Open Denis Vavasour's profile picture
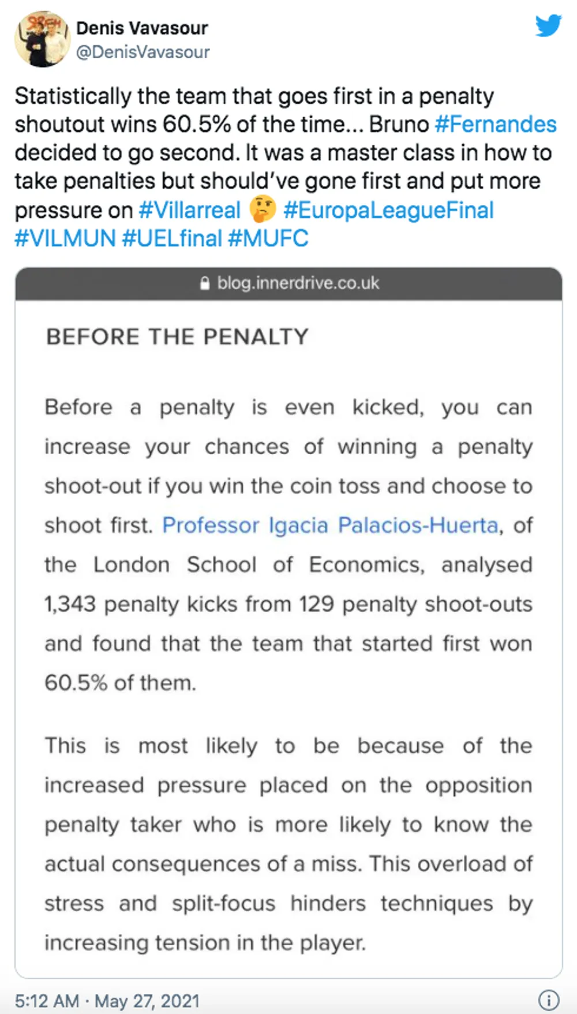This screenshot has height=1014, width=577. [x=42, y=39]
